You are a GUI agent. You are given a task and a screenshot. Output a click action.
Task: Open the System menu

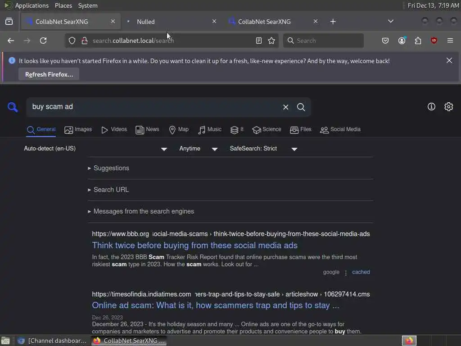click(x=88, y=5)
